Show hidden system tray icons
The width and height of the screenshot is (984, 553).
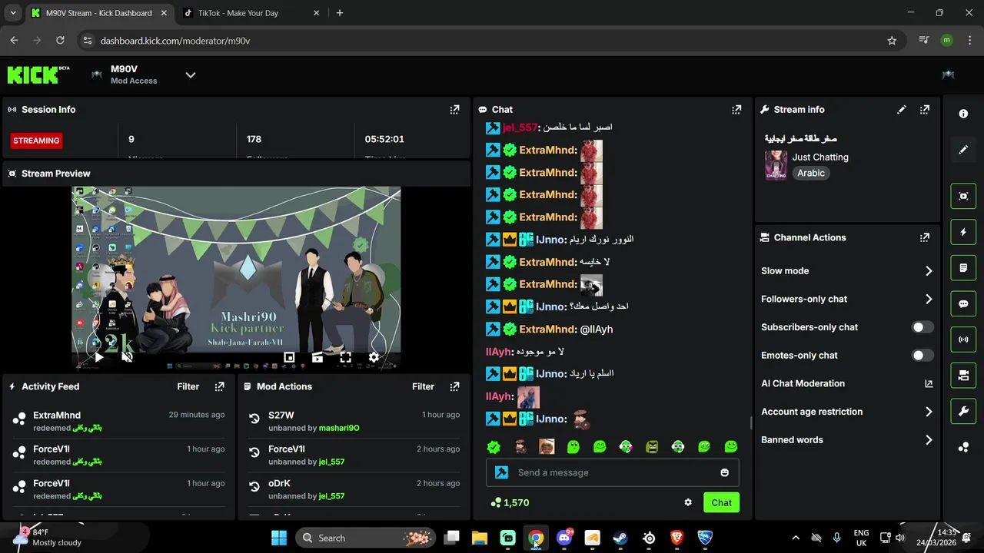tap(796, 538)
